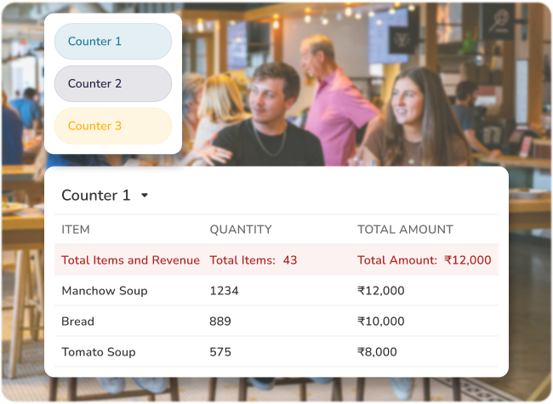
Task: Open the Tomato Soup item row
Action: pyautogui.click(x=99, y=352)
